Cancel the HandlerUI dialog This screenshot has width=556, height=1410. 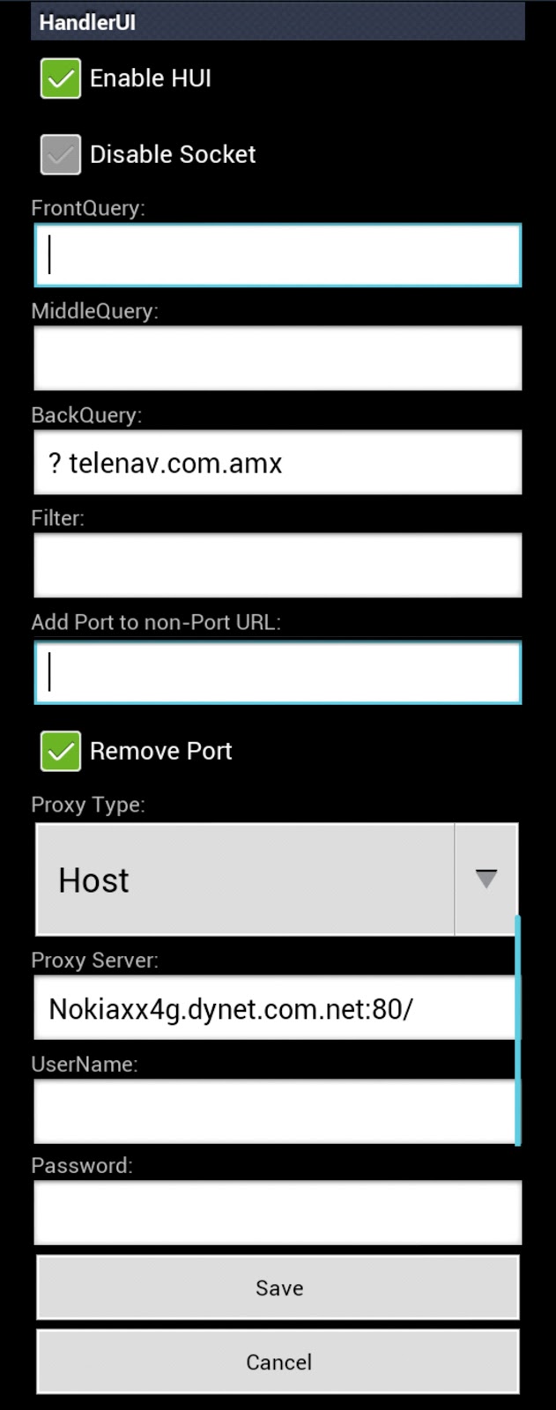(278, 1362)
